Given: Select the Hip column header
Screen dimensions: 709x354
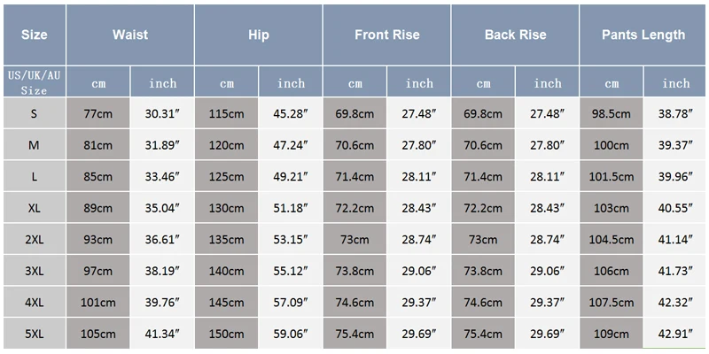Looking at the screenshot, I should coord(259,35).
